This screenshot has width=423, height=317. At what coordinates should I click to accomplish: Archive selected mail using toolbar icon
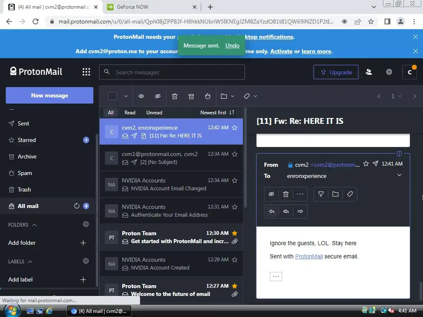(191, 96)
